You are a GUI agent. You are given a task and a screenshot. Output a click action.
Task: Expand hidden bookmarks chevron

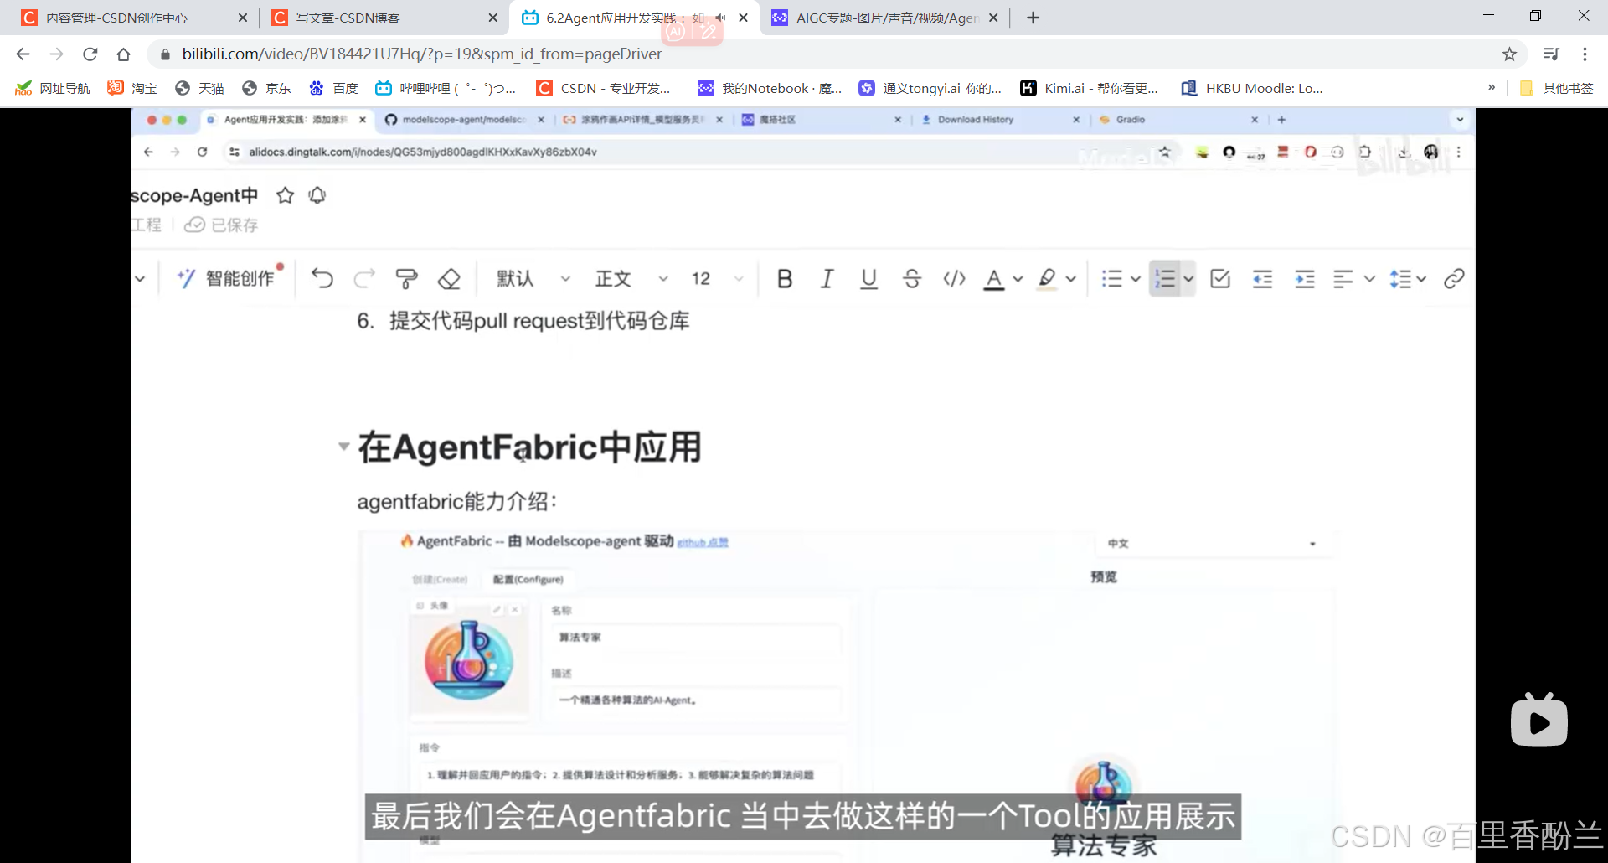pos(1492,88)
